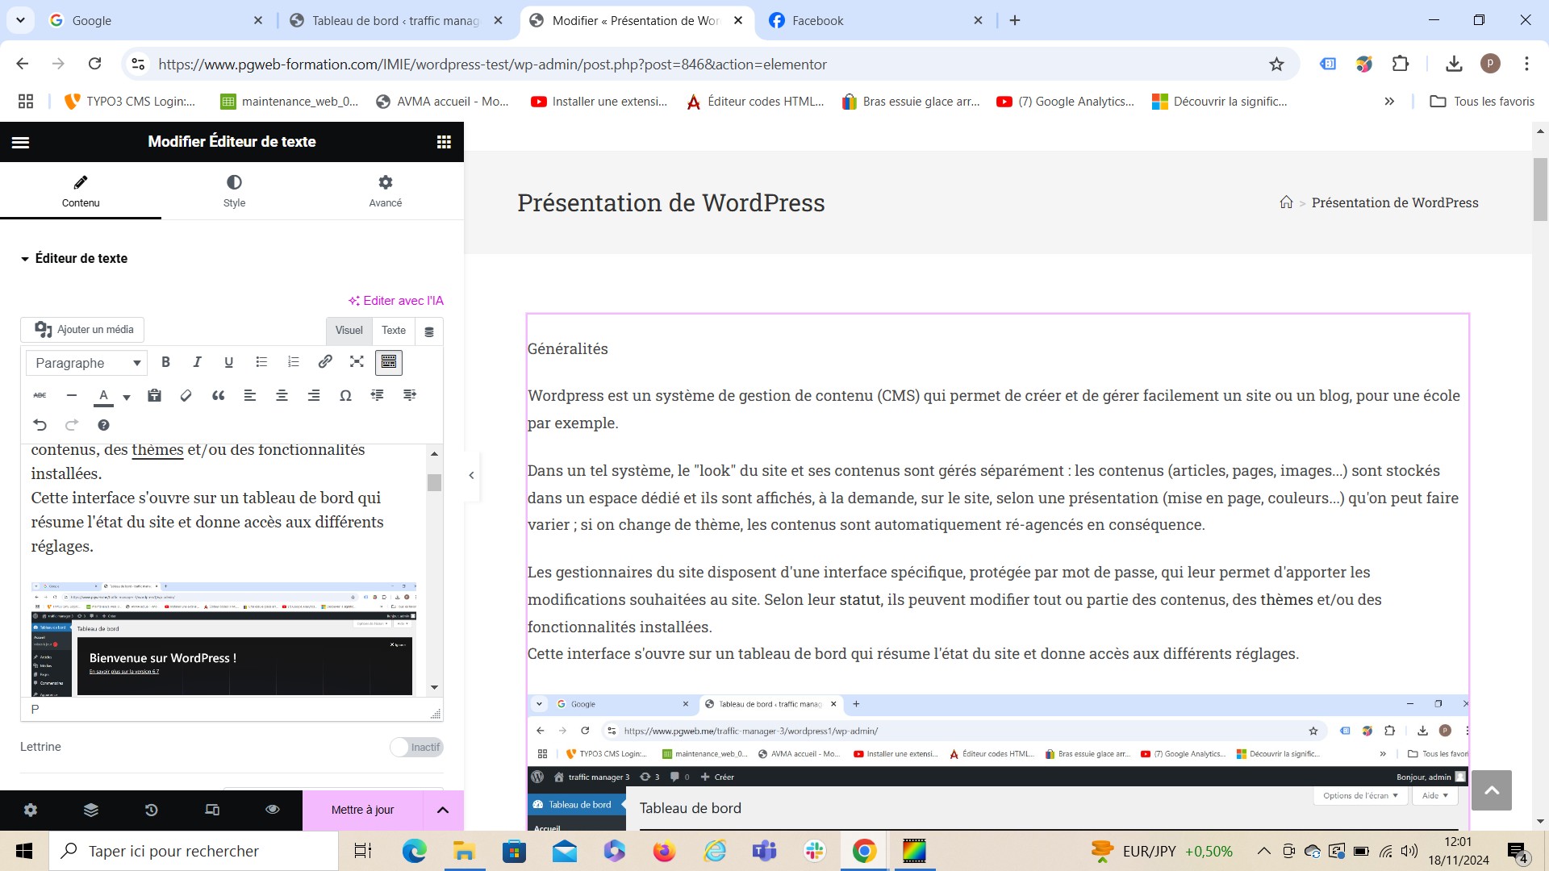Expand save options arrow
This screenshot has width=1549, height=871.
click(443, 810)
